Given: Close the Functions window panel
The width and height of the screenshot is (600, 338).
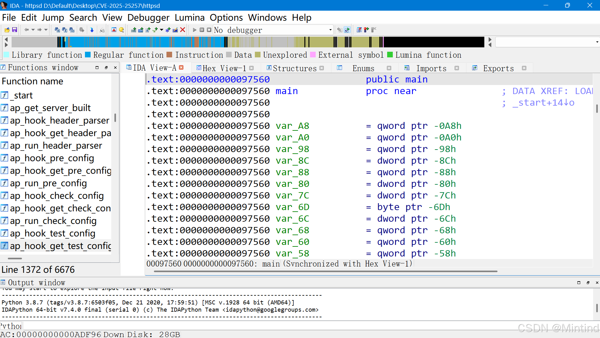Looking at the screenshot, I should (115, 67).
